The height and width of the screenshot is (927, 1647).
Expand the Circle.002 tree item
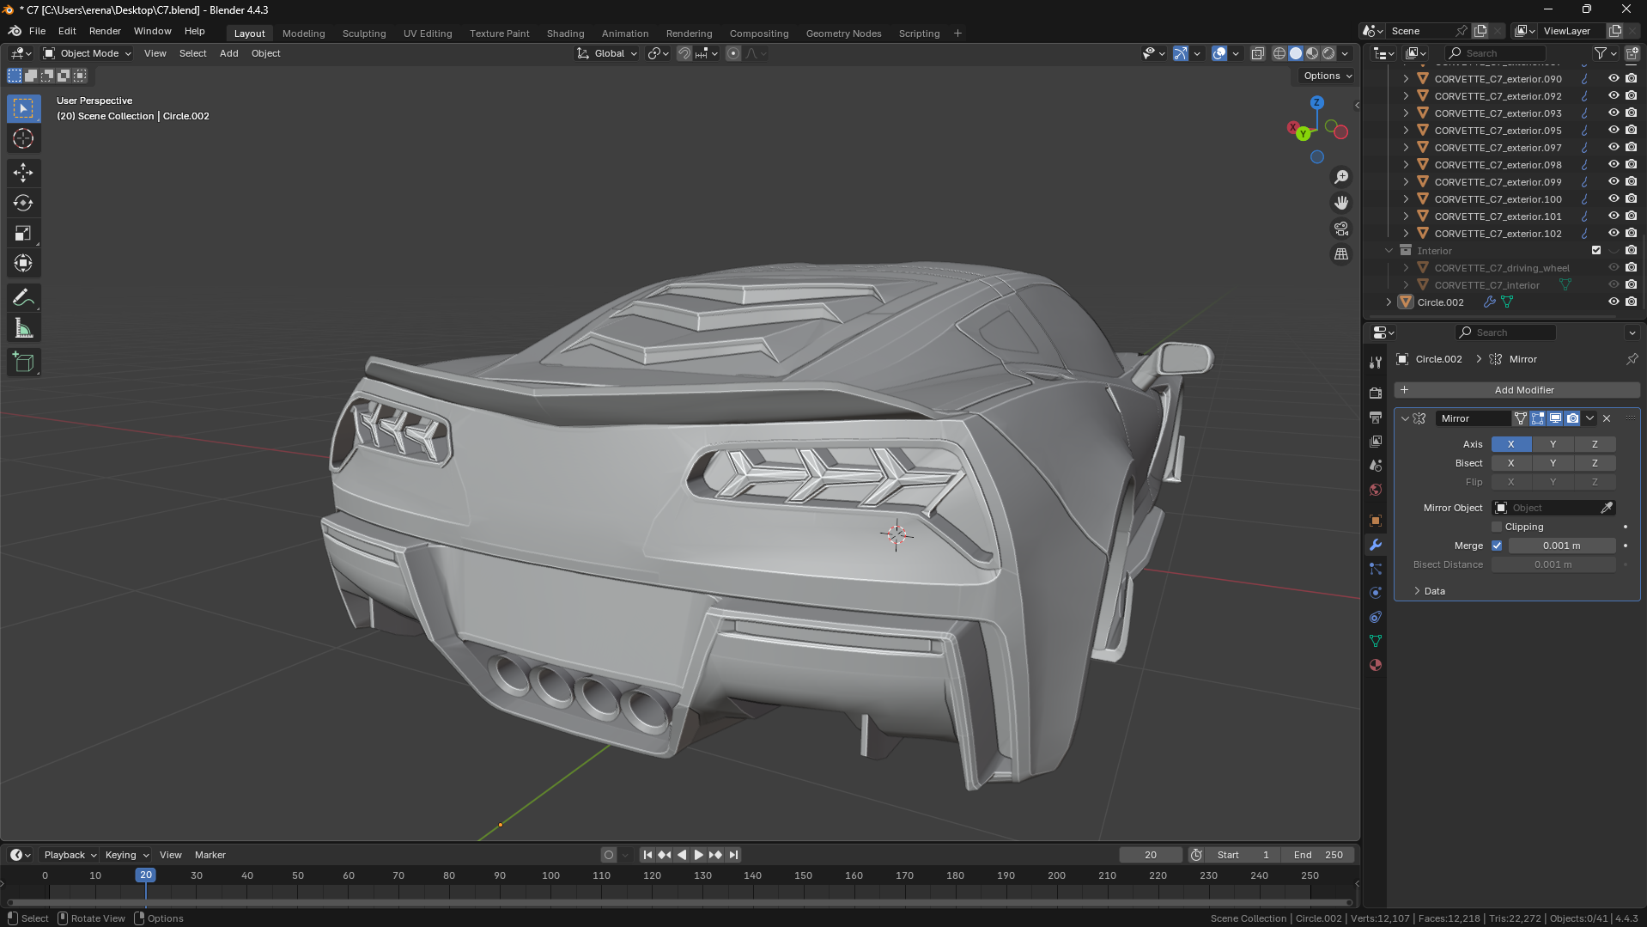[x=1389, y=302]
